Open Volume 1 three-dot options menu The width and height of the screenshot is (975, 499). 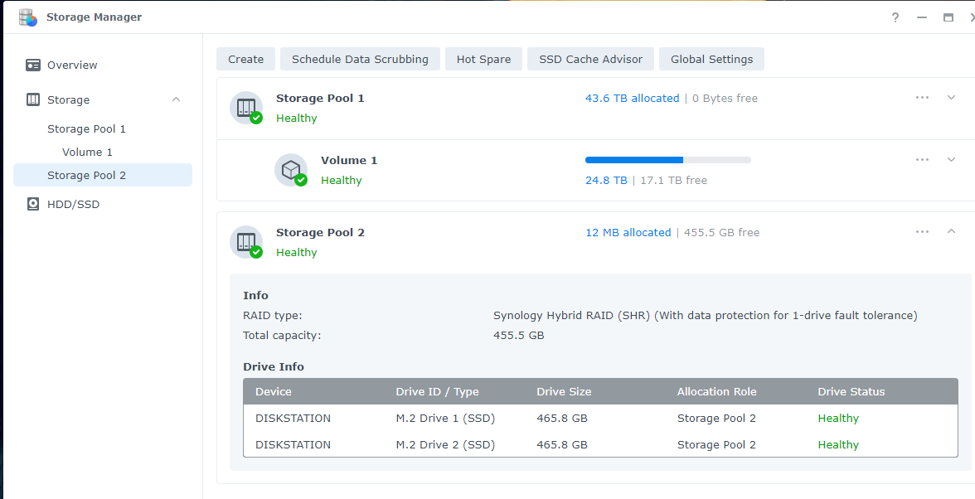[922, 160]
